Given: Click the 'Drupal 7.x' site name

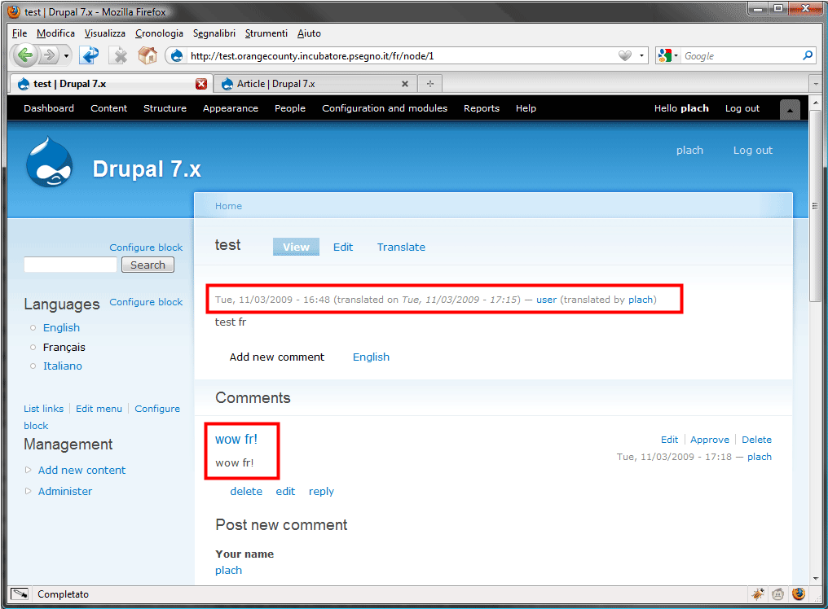Looking at the screenshot, I should click(x=147, y=169).
